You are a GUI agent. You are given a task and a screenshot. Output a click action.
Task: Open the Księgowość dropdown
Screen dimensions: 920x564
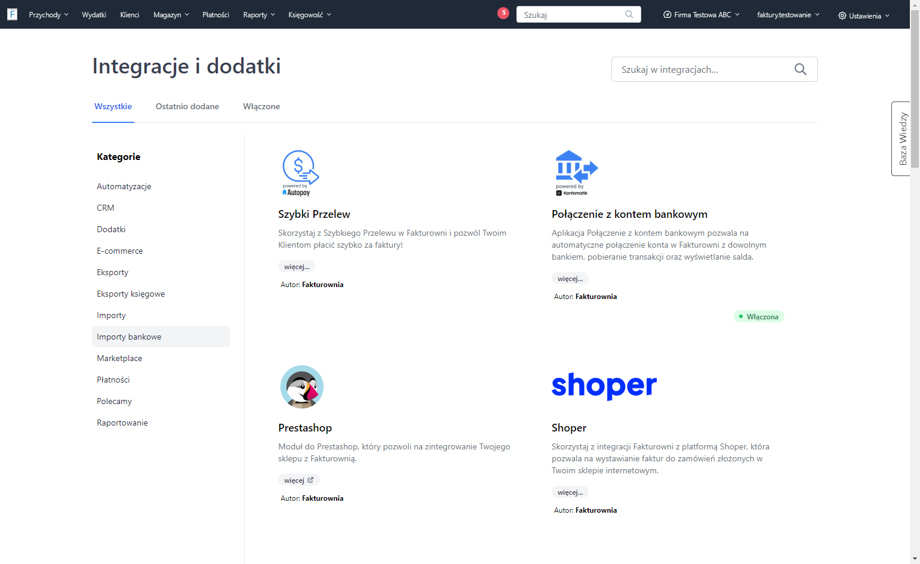click(309, 15)
